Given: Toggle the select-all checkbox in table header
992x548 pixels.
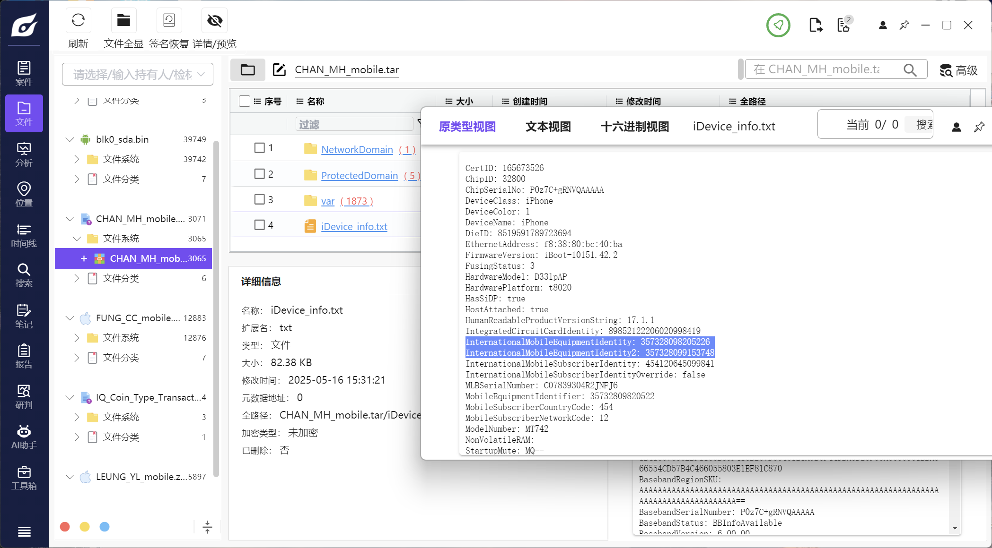Looking at the screenshot, I should tap(245, 101).
